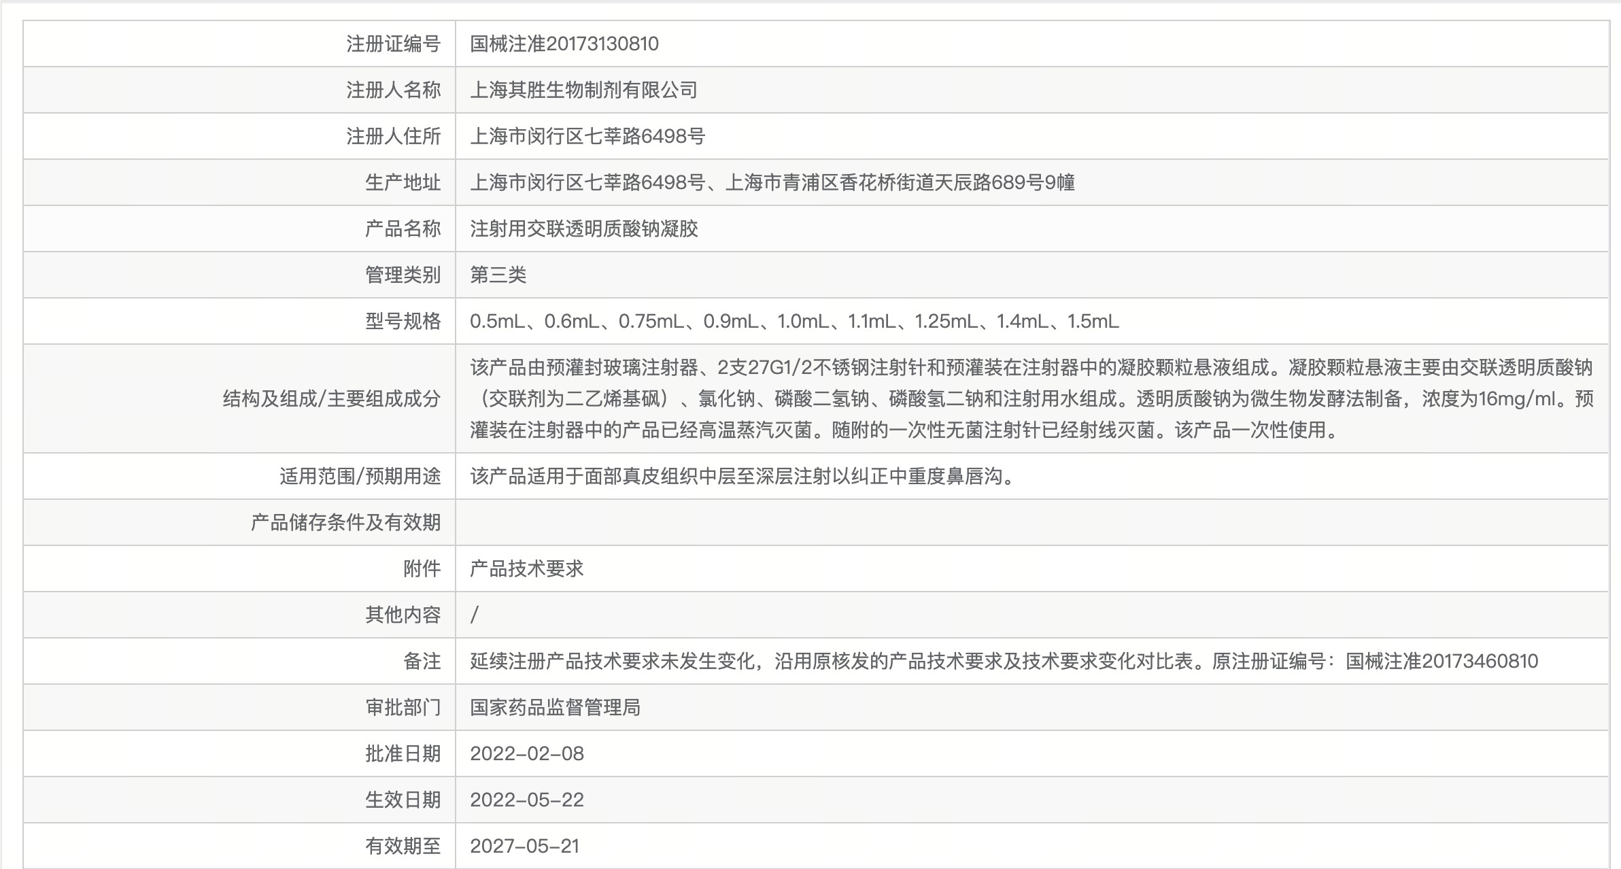Select expiry date 2027-05-21
1621x869 pixels.
coord(525,846)
